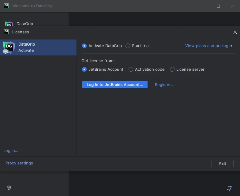The height and width of the screenshot is (196, 240).
Task: Switch license source to Activation code
Action: (x=131, y=70)
